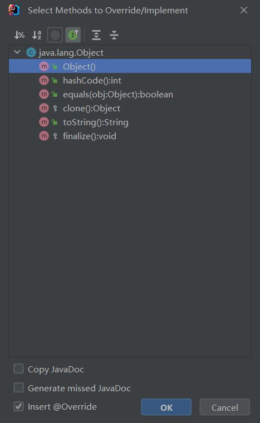This screenshot has height=423, width=260.
Task: Click the java.lang.Object class icon
Action: 31,52
